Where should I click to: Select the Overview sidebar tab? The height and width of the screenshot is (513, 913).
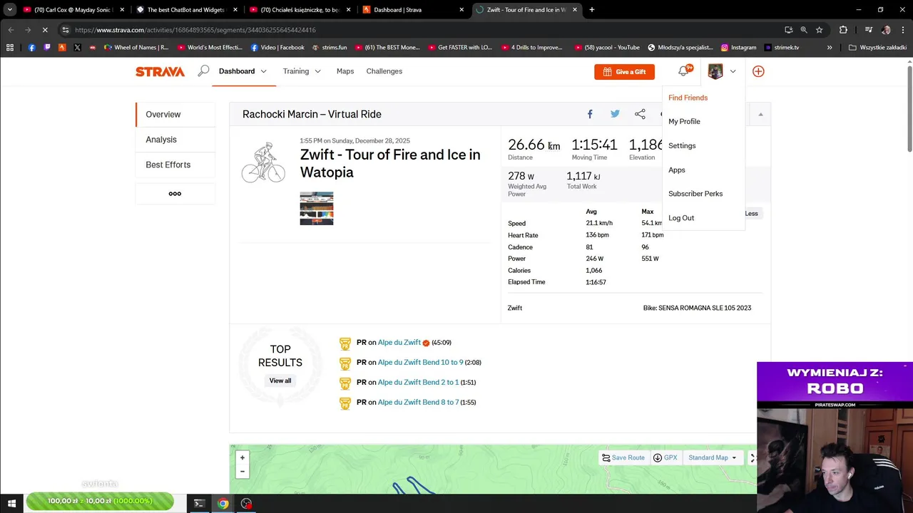pyautogui.click(x=175, y=114)
